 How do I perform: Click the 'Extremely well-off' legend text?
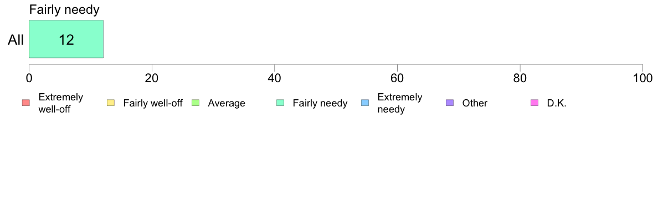[61, 103]
